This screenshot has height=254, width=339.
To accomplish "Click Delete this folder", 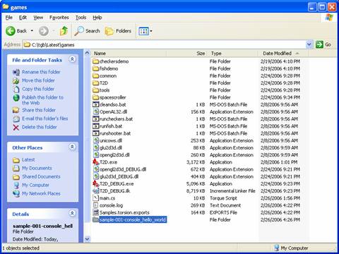I will (x=40, y=127).
